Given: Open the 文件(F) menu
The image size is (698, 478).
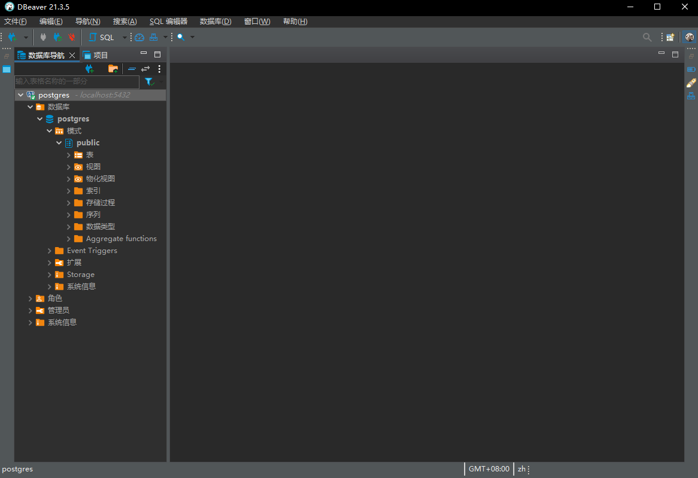Looking at the screenshot, I should coord(15,22).
